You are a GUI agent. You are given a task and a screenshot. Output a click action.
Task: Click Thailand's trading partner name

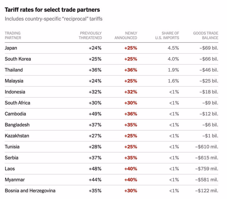tap(14, 70)
